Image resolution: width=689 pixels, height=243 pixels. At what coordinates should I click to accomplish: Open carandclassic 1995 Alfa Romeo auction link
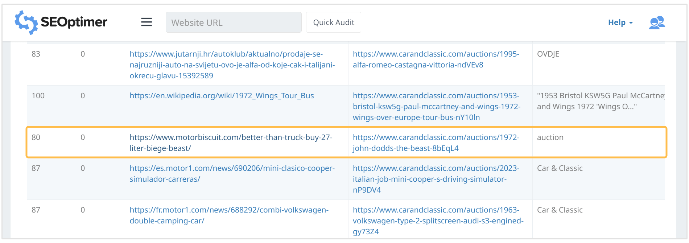[436, 59]
